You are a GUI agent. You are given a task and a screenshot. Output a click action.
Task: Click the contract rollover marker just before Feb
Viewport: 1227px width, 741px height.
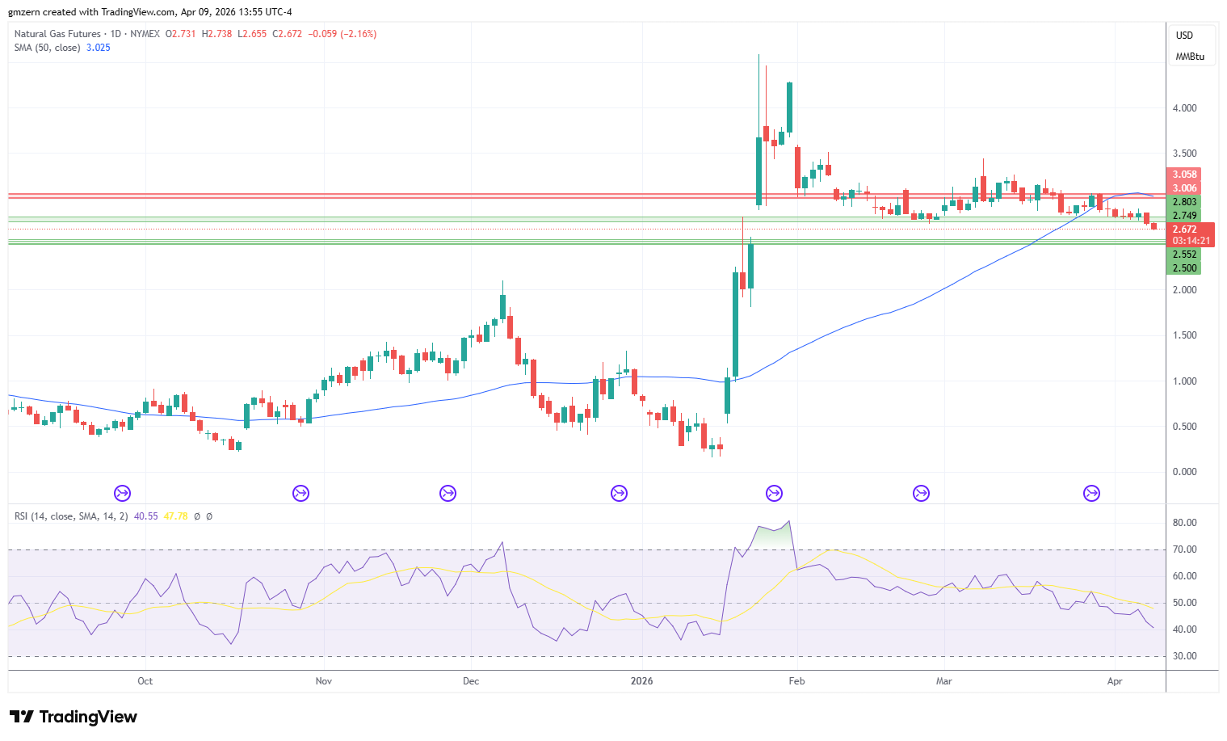tap(774, 493)
